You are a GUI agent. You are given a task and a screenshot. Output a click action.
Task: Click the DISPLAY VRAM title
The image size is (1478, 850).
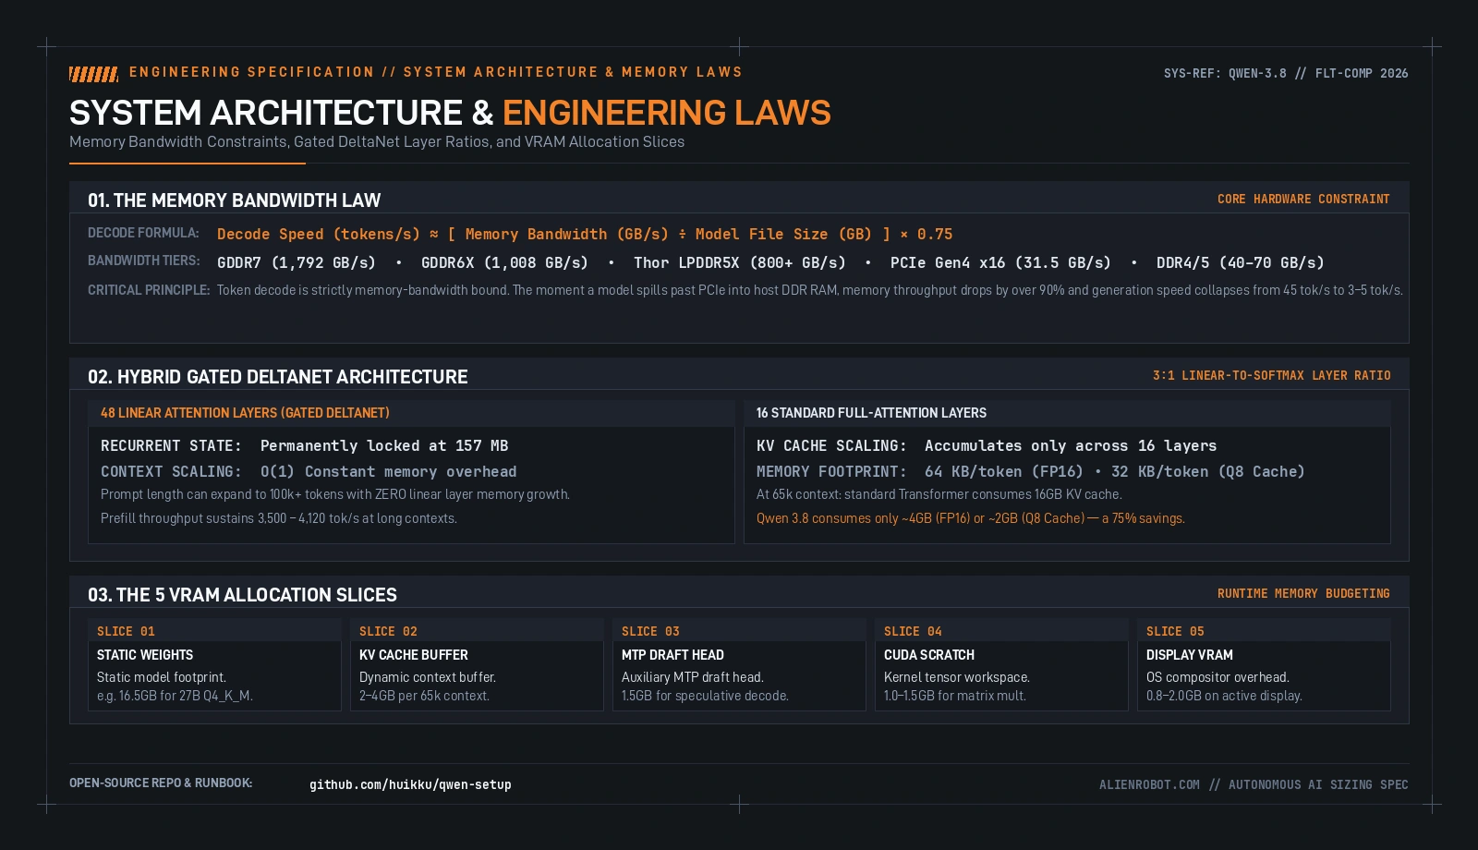[x=1190, y=655]
